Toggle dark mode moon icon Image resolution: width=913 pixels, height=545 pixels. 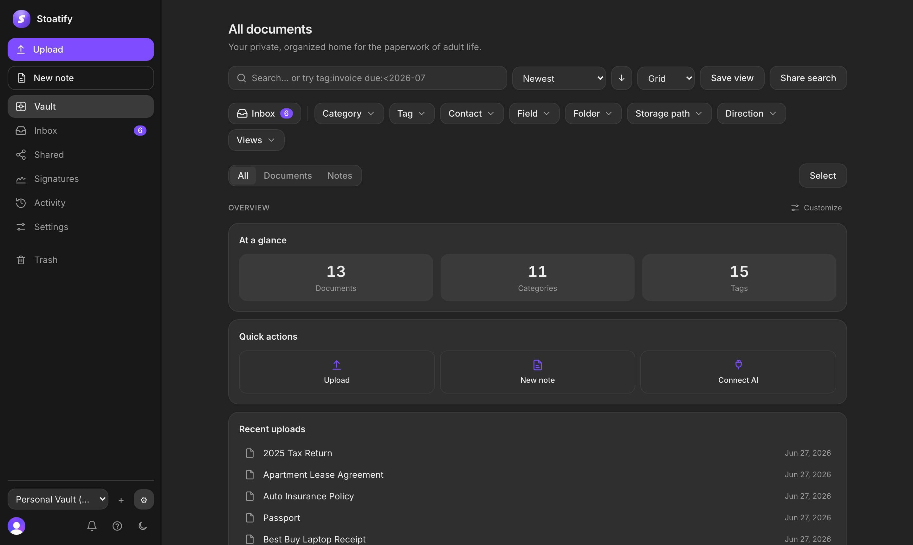[x=143, y=526]
